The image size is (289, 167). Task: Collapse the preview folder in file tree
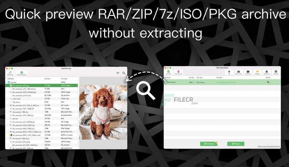(x=7, y=82)
